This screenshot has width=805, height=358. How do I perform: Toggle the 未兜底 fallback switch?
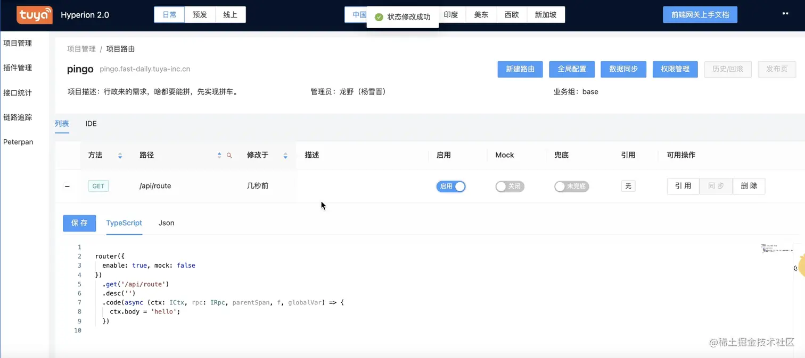(571, 186)
